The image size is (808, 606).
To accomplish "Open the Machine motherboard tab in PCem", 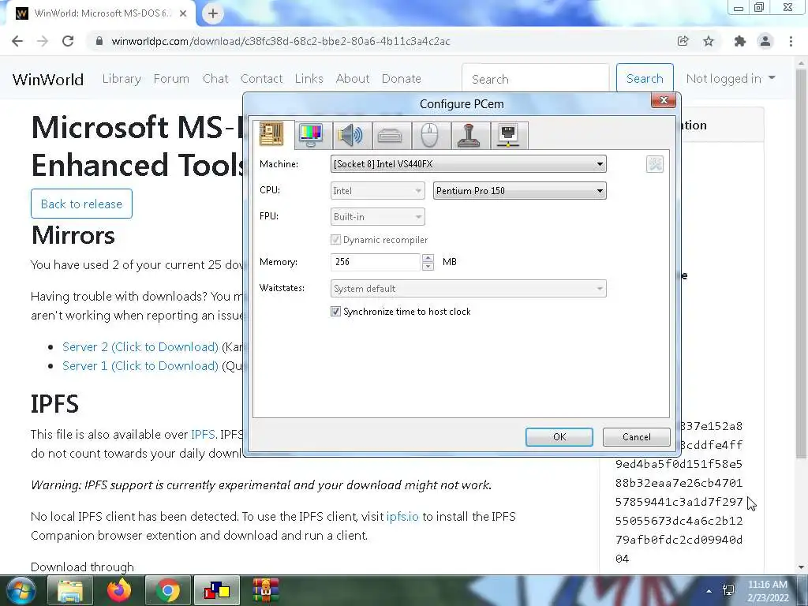I will point(271,134).
